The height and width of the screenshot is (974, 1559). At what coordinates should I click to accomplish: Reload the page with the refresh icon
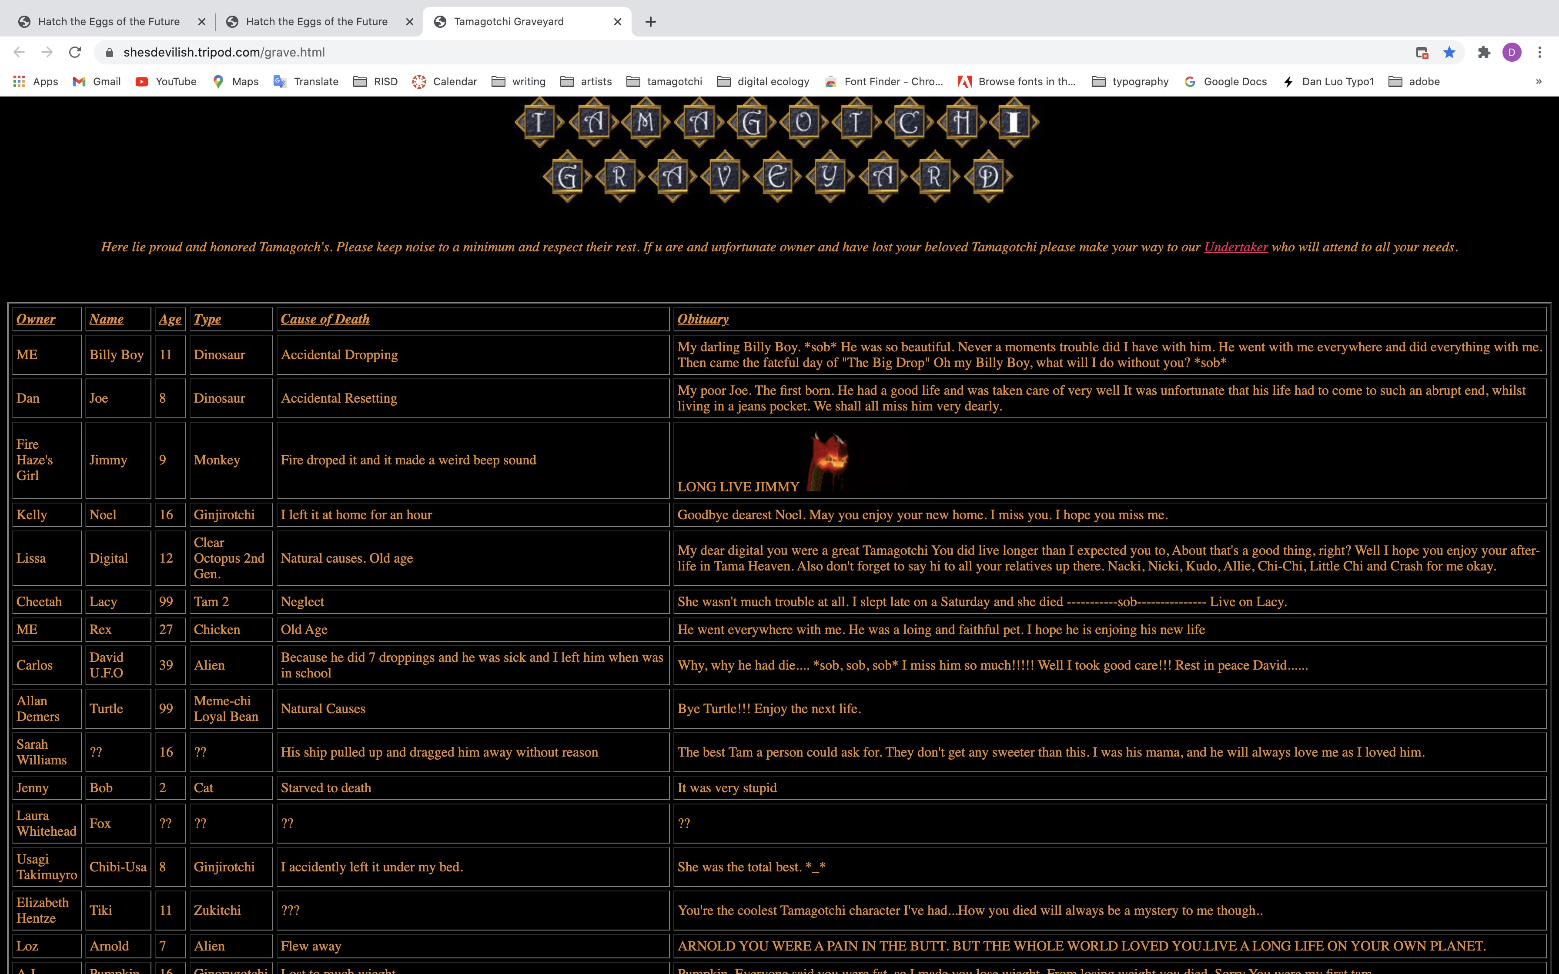click(x=75, y=52)
